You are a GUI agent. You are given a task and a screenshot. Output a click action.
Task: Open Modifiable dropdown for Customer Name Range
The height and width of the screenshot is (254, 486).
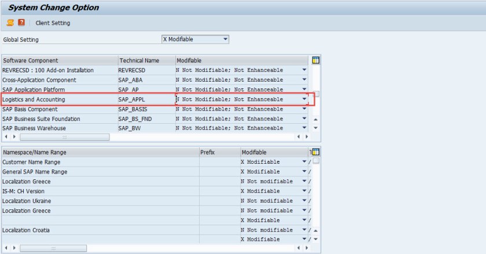point(304,162)
